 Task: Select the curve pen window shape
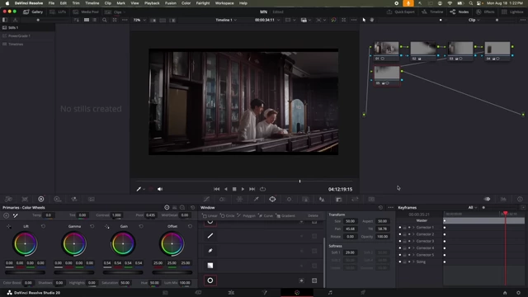click(x=210, y=251)
